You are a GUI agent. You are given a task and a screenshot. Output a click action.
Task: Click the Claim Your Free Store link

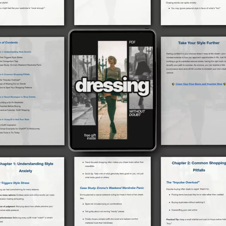(199, 84)
